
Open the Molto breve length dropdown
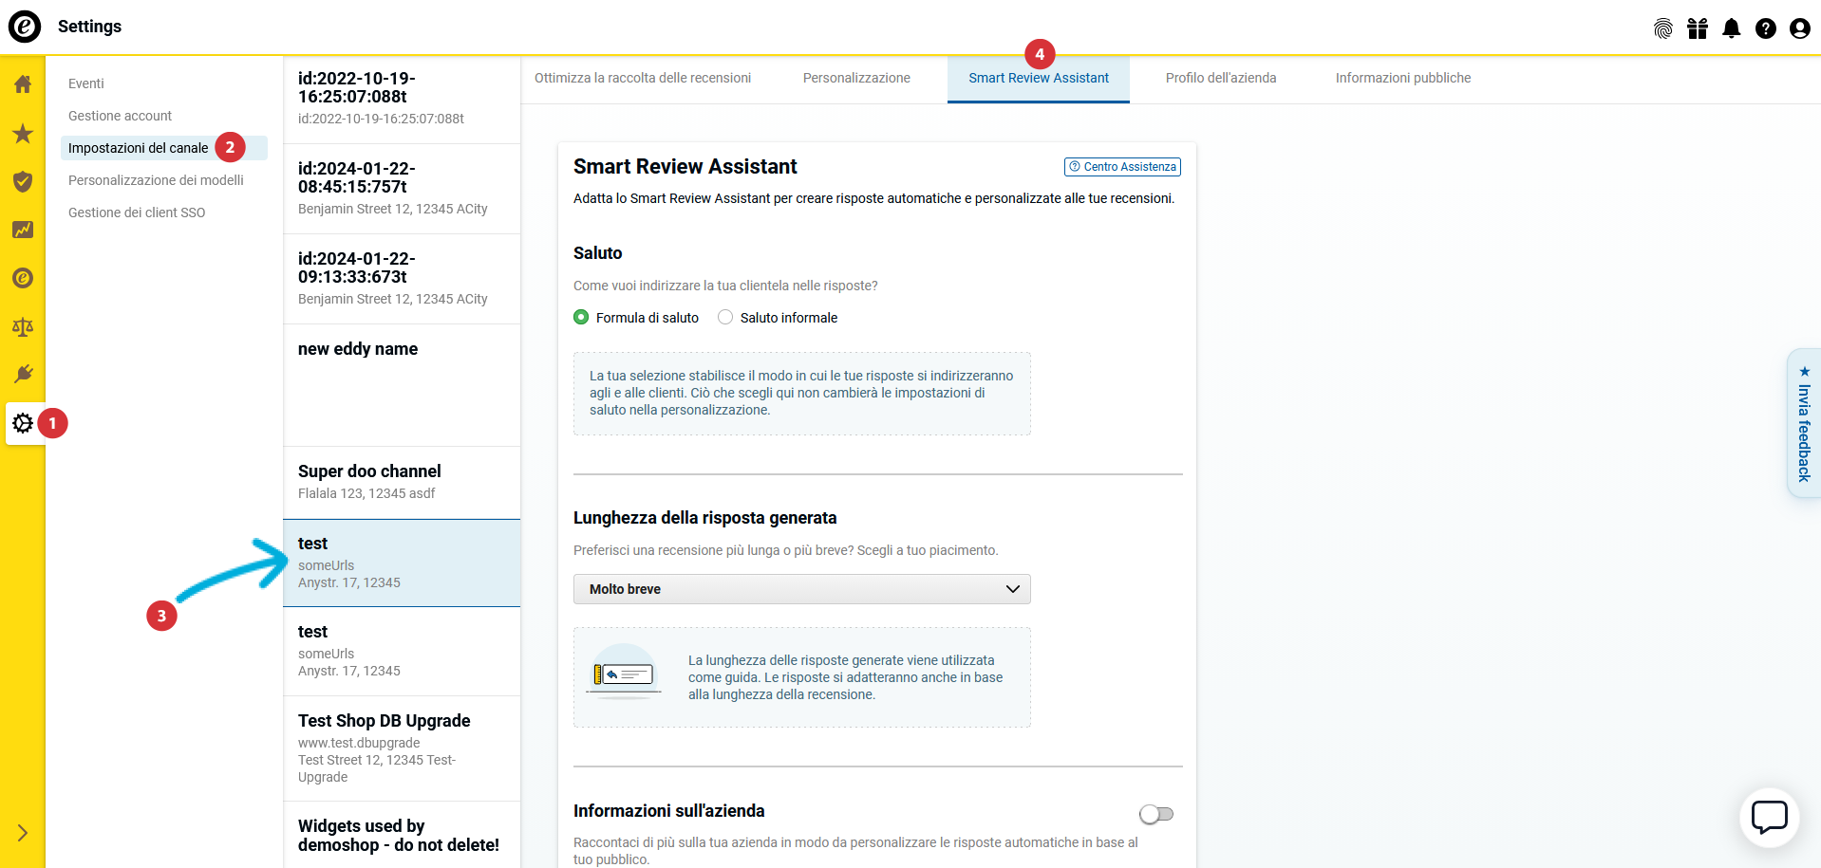point(801,589)
